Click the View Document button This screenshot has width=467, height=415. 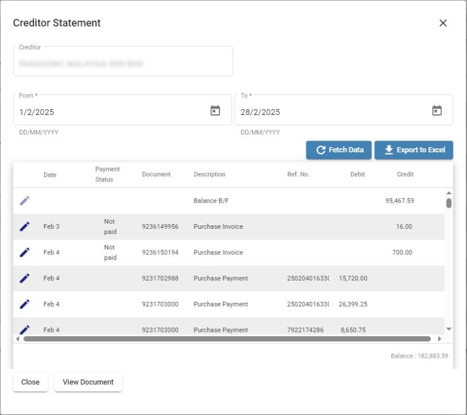(88, 382)
